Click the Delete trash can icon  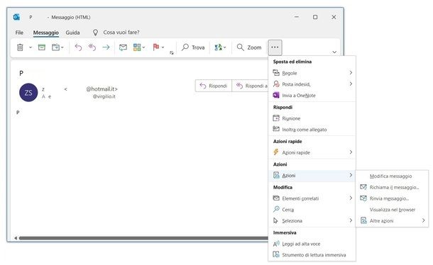tap(20, 47)
